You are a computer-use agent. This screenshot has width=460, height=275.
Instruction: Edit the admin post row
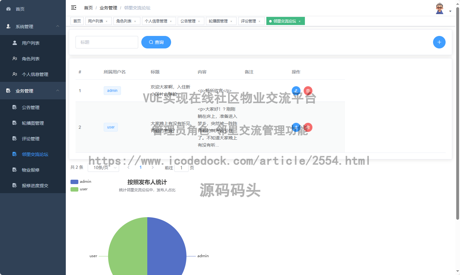pyautogui.click(x=296, y=91)
